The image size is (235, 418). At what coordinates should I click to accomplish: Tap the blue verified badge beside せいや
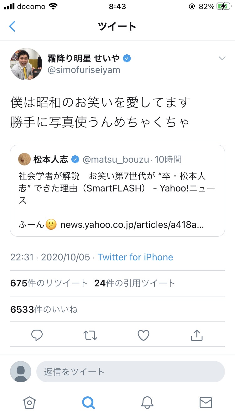pos(127,58)
